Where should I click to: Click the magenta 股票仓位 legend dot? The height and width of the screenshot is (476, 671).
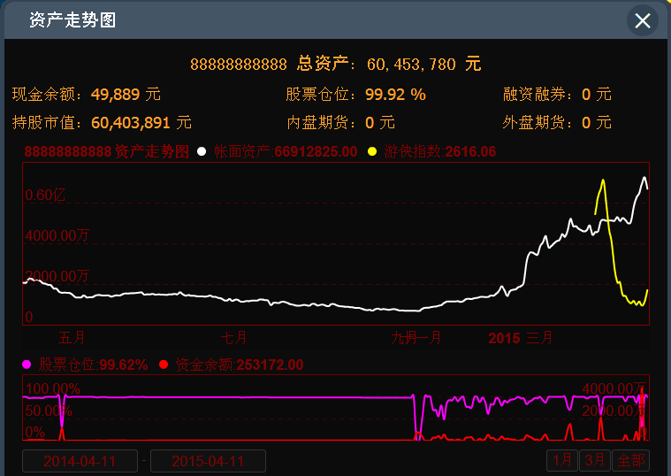27,365
